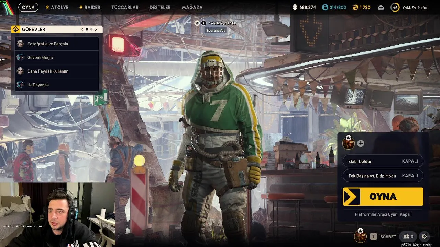
Task: Click the large yellow OYNA button
Action: pyautogui.click(x=383, y=197)
